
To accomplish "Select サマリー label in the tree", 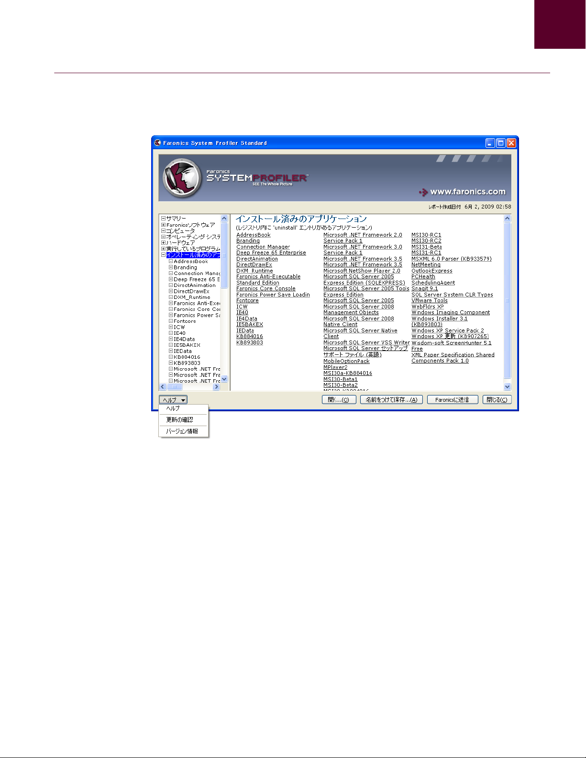I will [176, 219].
